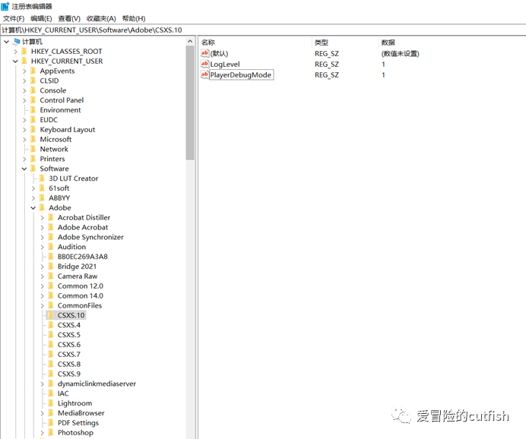Click the computer icon at tree root
The height and width of the screenshot is (439, 526).
[17, 42]
